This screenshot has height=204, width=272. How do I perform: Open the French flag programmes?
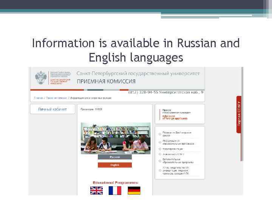point(115,190)
